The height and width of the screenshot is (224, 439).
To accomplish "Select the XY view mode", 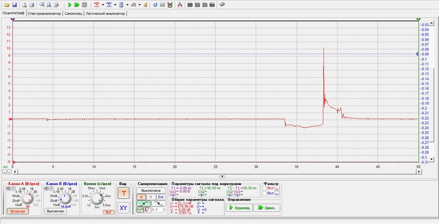I will pos(123,208).
